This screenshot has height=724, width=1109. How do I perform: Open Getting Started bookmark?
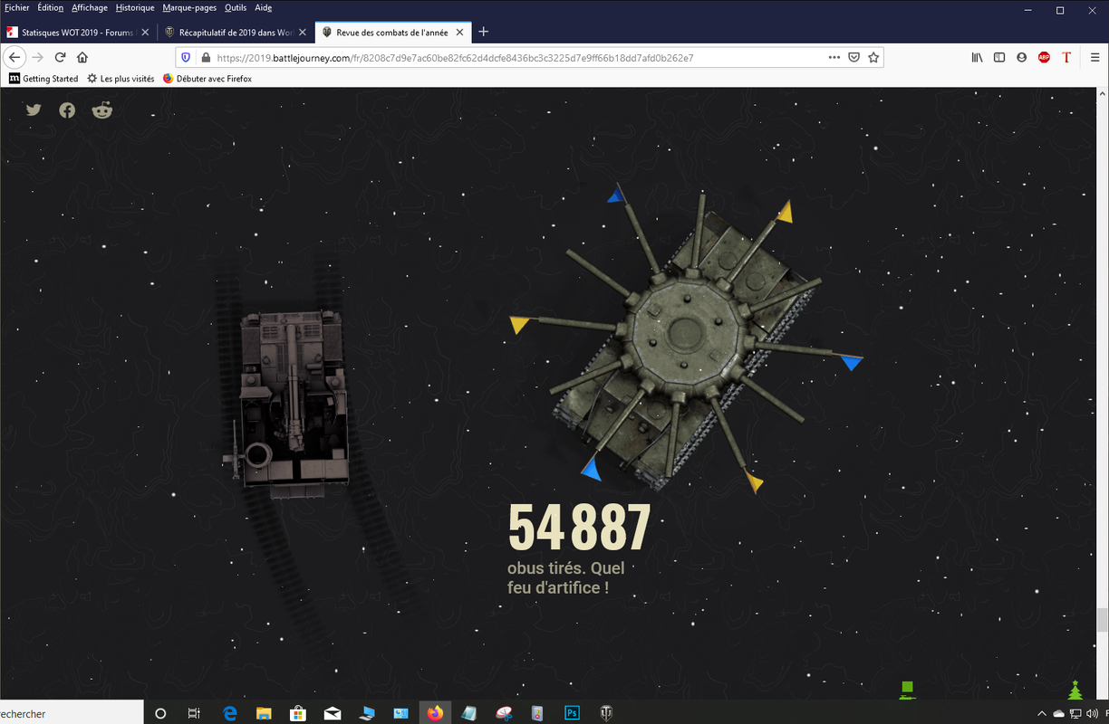point(43,79)
